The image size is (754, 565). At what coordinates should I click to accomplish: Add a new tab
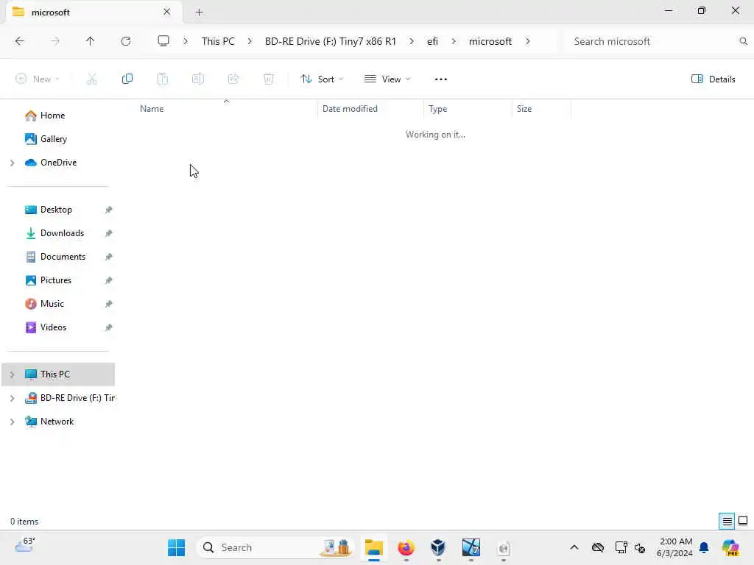pyautogui.click(x=199, y=13)
